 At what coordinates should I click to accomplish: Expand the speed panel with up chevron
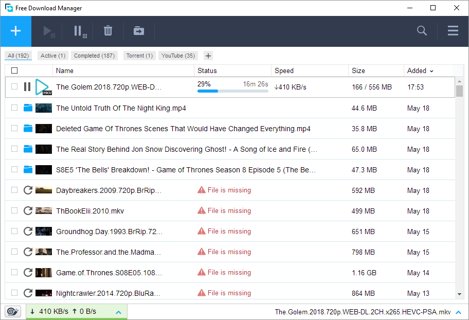(x=119, y=312)
